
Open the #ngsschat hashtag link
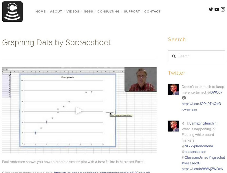point(217,157)
